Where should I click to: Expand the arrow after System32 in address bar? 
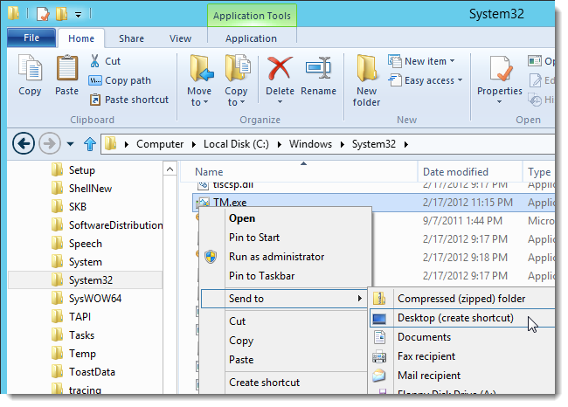(x=406, y=144)
